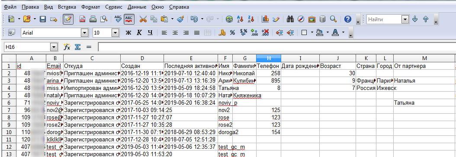The height and width of the screenshot is (157, 456).
Task: Open the Navigator compass icon
Action: click(x=301, y=19)
